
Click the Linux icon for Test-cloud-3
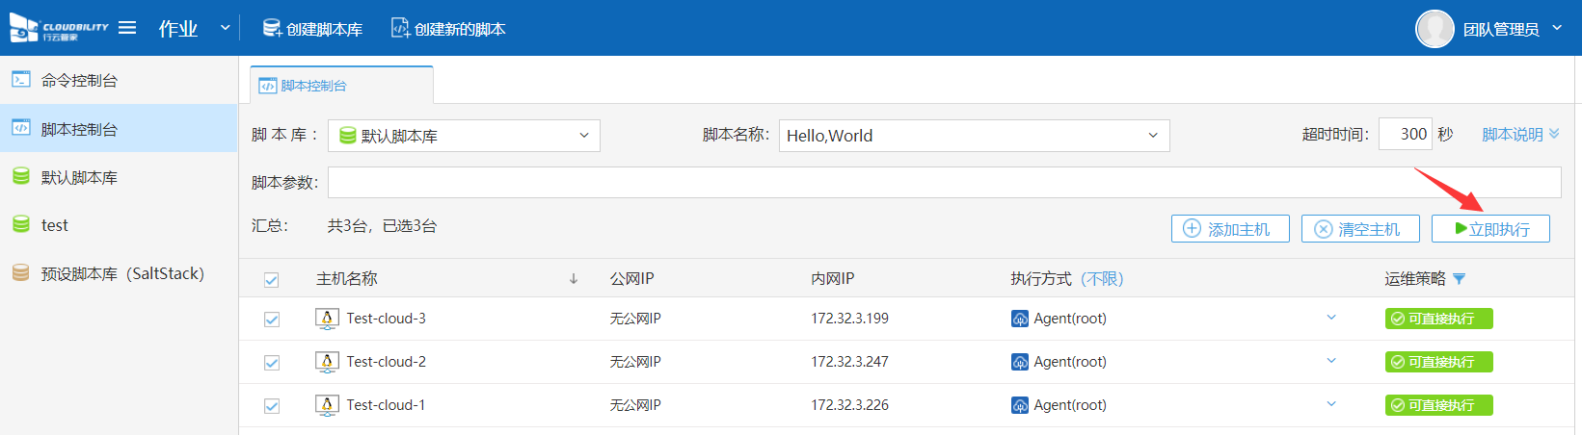327,319
